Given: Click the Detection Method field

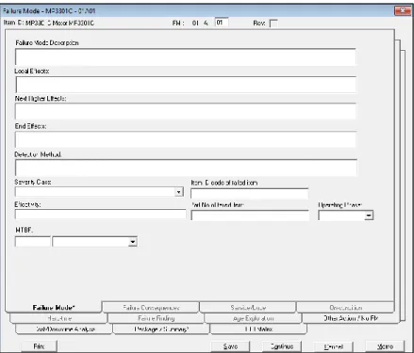Looking at the screenshot, I should [x=186, y=168].
